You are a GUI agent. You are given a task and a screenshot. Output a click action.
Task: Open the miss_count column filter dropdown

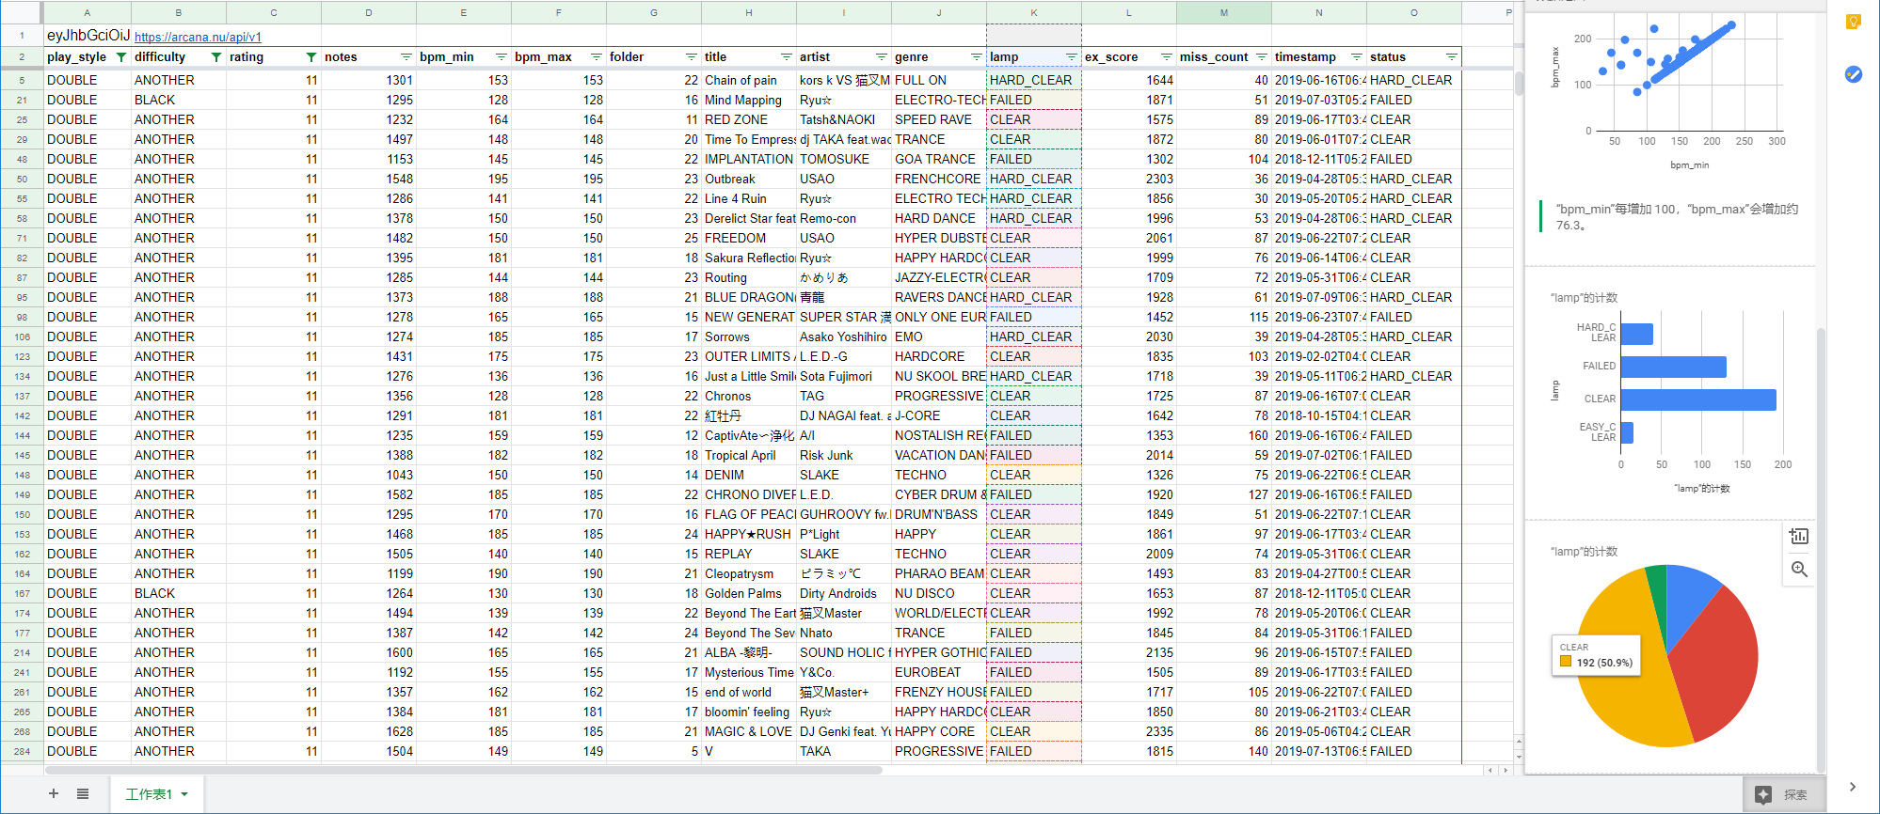tap(1261, 57)
